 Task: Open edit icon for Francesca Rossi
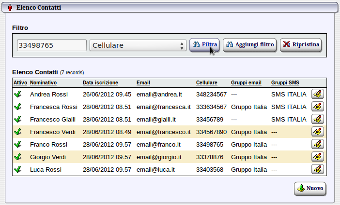[x=318, y=107]
